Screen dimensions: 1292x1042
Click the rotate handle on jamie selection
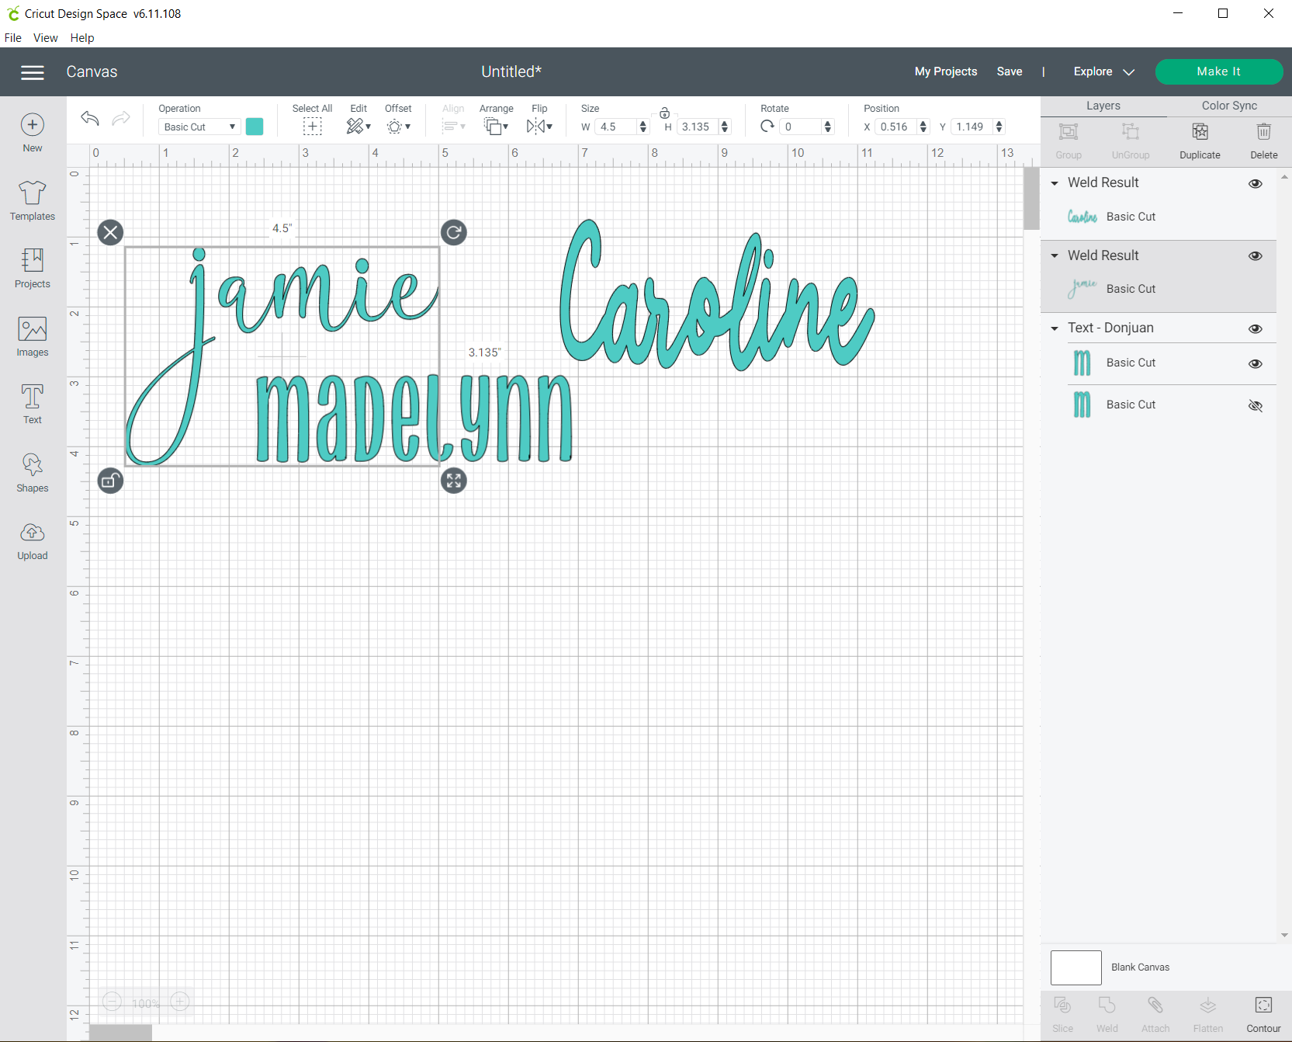coord(454,232)
